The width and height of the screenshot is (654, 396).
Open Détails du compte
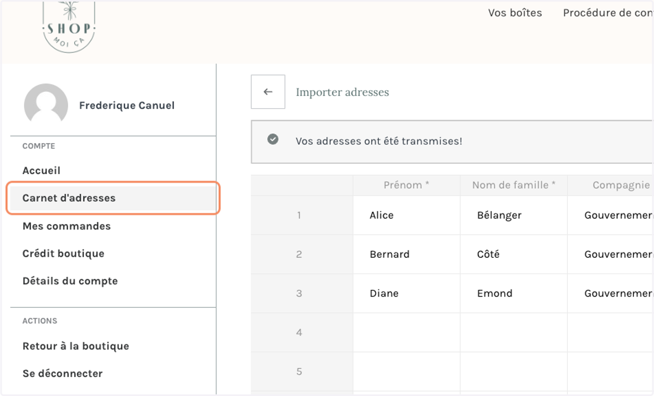pyautogui.click(x=70, y=281)
